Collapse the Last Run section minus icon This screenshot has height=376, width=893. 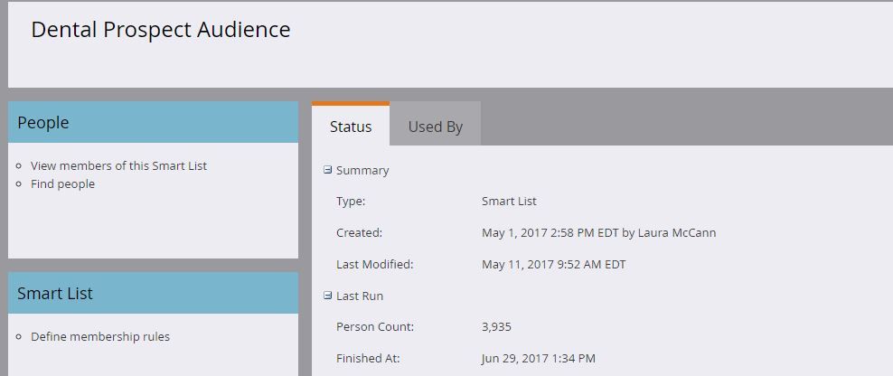pos(327,295)
